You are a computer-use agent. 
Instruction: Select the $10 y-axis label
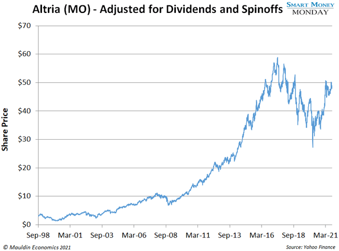coord(24,196)
